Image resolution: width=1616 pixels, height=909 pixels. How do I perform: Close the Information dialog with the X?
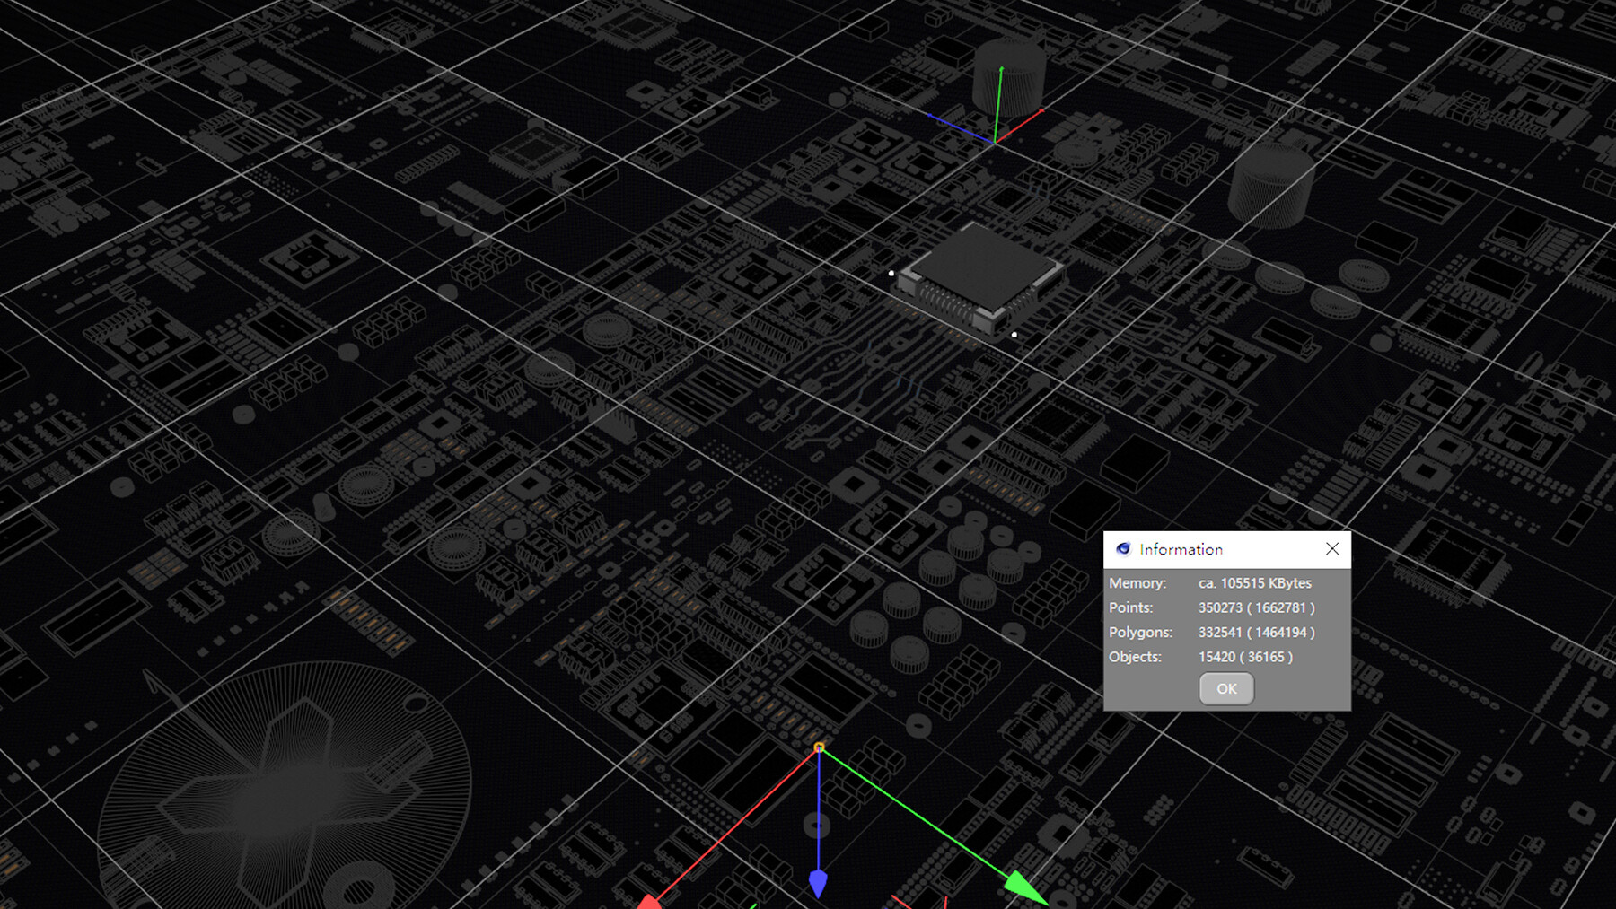coord(1332,548)
